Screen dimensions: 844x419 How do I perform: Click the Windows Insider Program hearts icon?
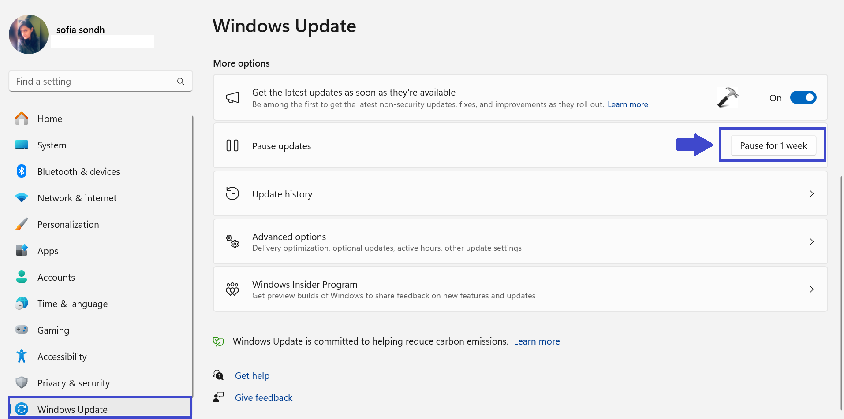click(x=232, y=289)
